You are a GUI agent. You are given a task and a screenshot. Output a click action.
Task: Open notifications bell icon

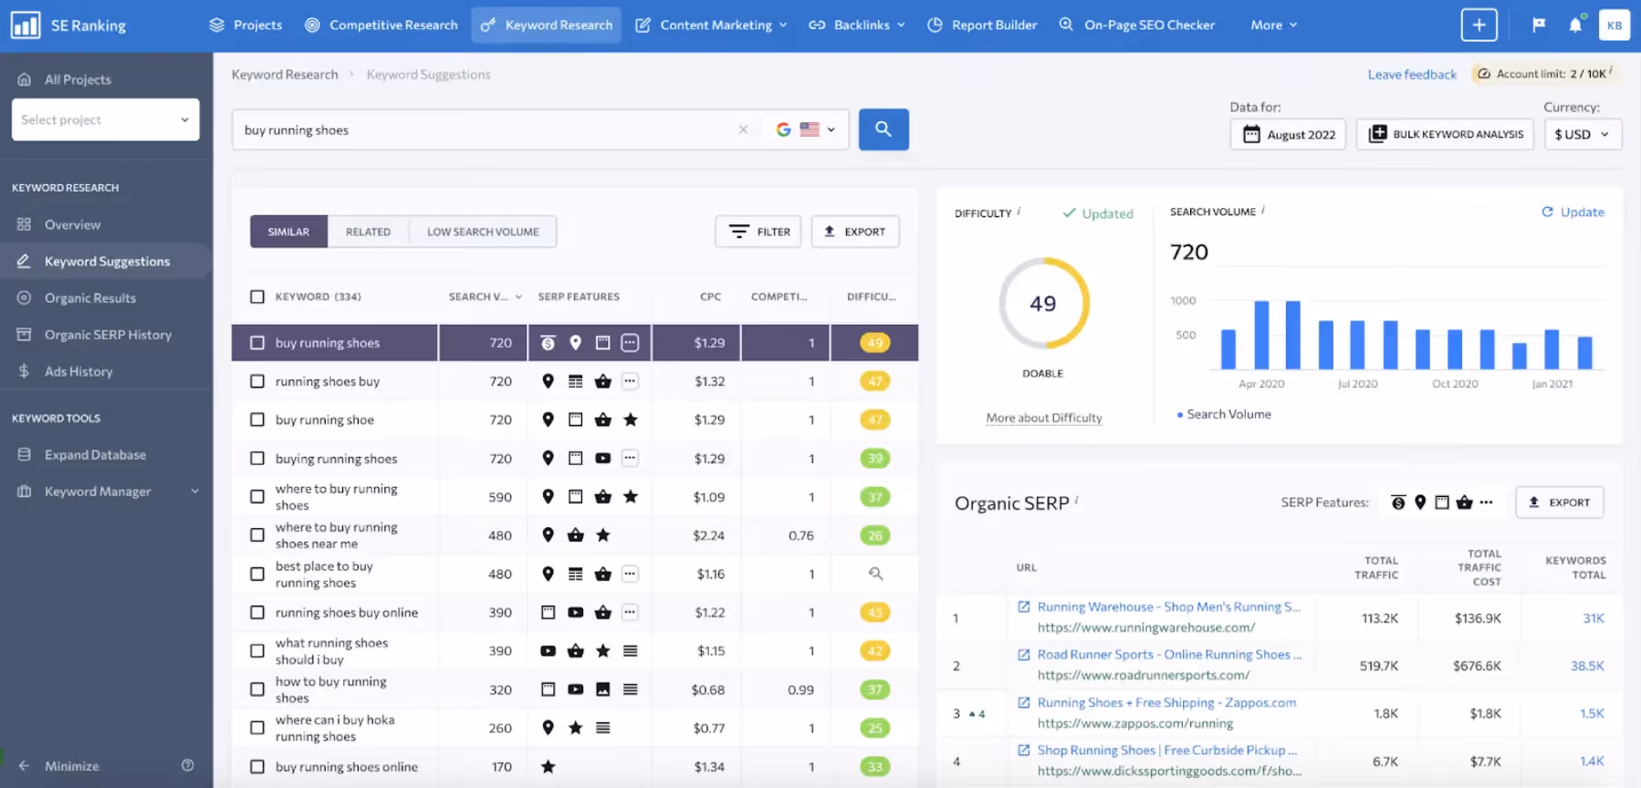coord(1575,25)
